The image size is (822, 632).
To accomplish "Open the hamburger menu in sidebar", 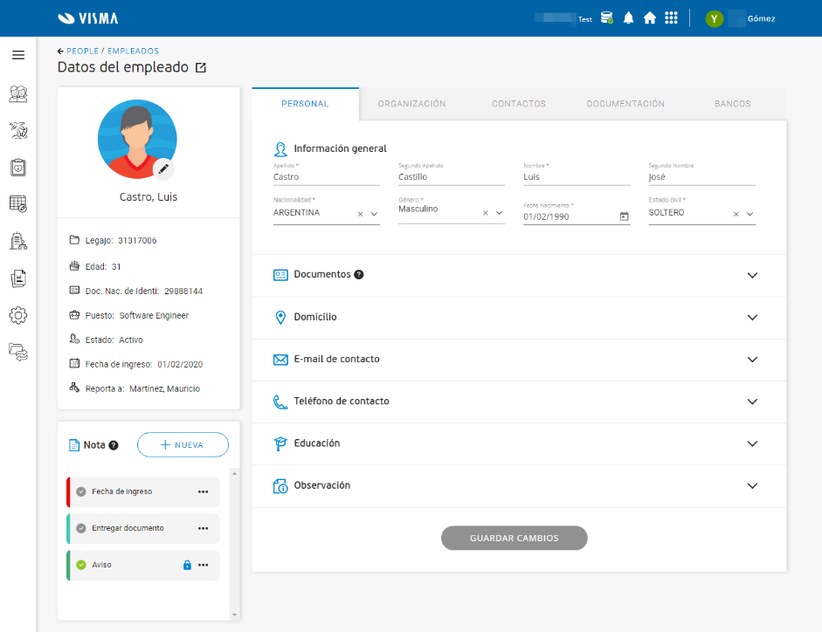I will coord(17,55).
